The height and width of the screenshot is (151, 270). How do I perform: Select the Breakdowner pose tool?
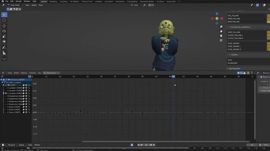click(x=4, y=59)
